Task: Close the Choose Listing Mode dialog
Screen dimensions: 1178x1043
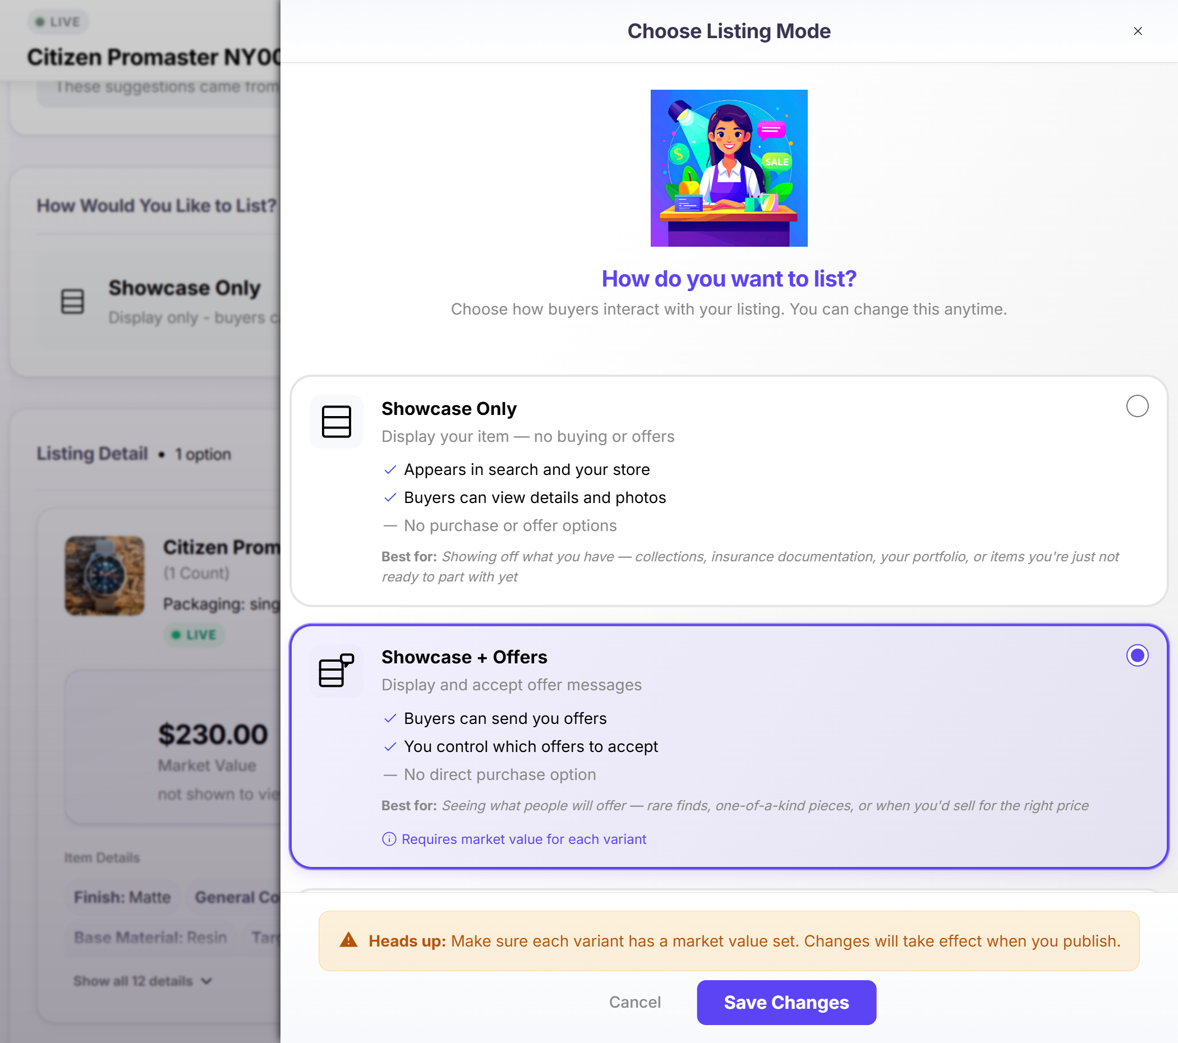Action: tap(1137, 31)
